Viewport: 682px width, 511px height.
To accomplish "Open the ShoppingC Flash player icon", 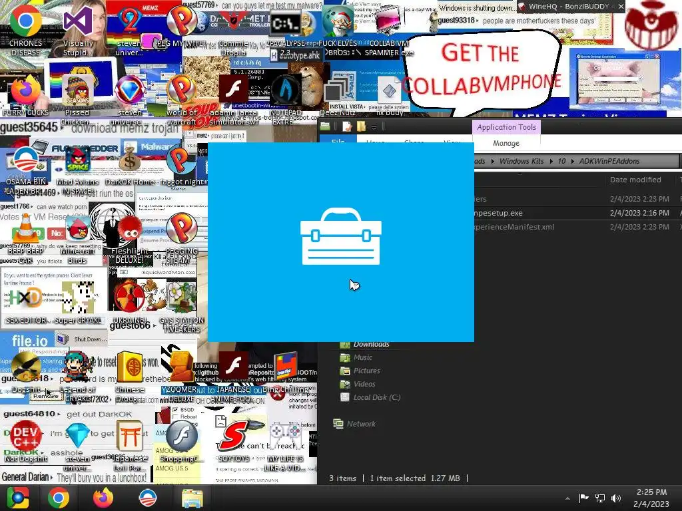I will click(x=181, y=442).
